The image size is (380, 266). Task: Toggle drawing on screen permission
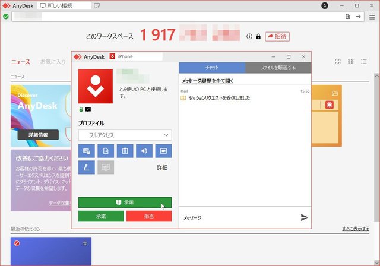(87, 167)
